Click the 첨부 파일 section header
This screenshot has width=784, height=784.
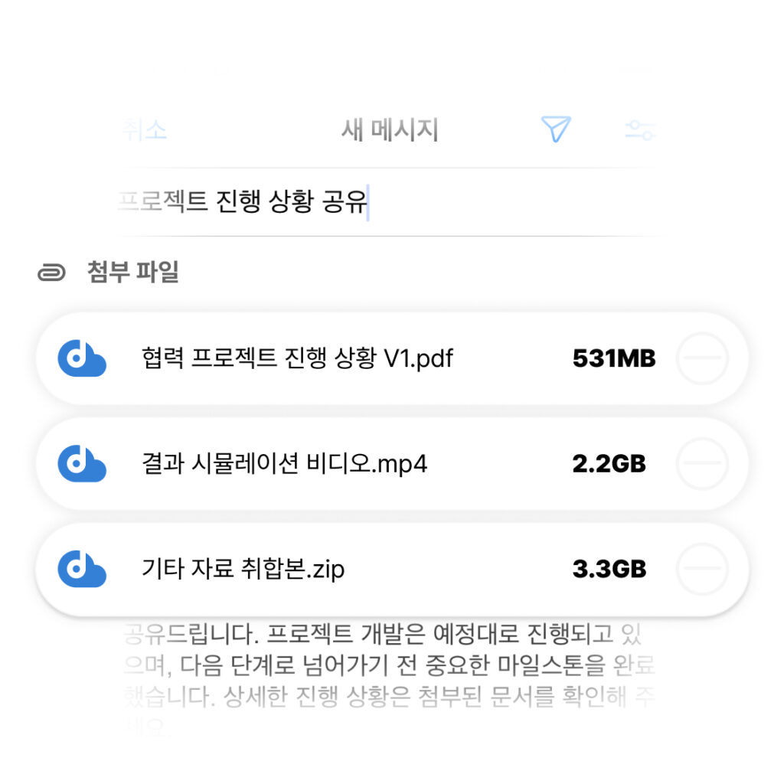pos(132,273)
